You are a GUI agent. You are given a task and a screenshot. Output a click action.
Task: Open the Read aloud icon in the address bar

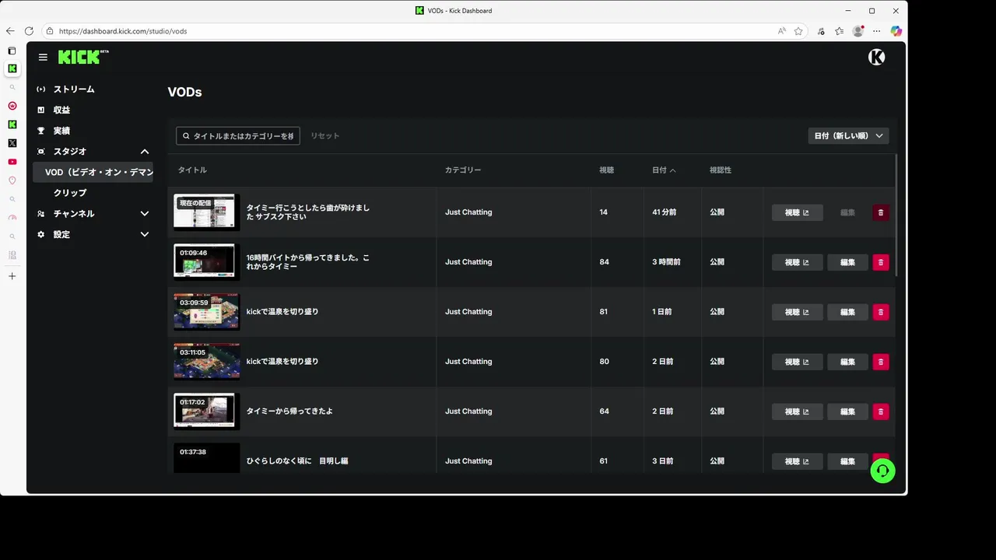[x=781, y=31]
